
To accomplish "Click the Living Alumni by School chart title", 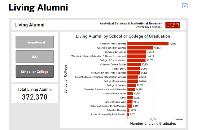I will point(123,37).
